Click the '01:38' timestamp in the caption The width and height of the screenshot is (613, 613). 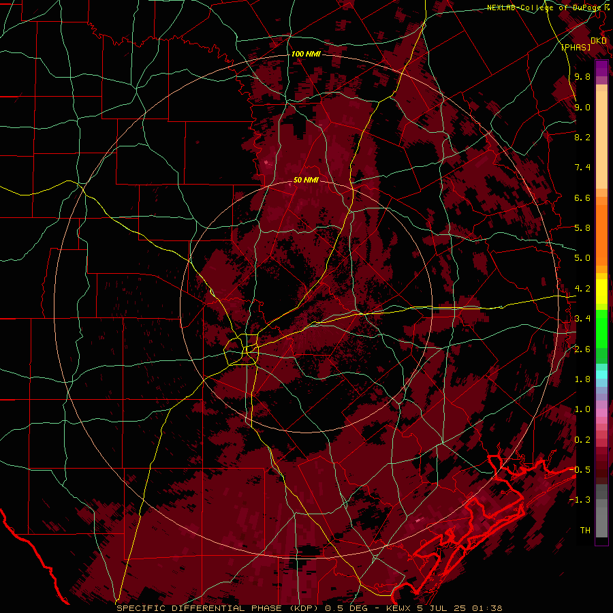(487, 608)
